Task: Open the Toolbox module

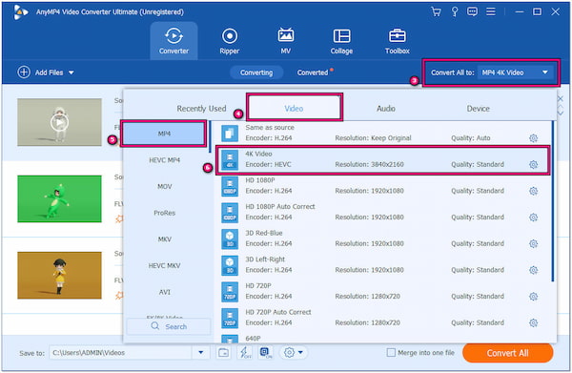Action: tap(398, 41)
